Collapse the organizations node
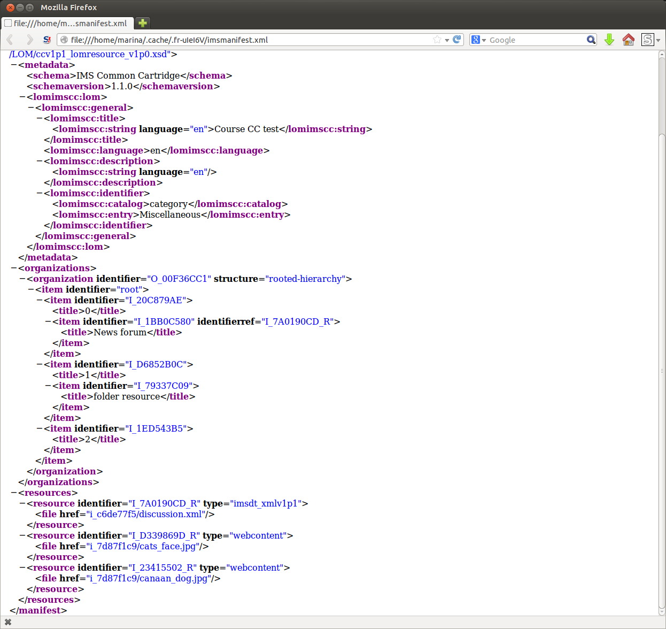Viewport: 666px width, 629px height. (14, 268)
